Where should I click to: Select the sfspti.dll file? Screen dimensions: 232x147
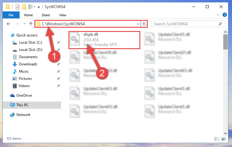(104, 40)
